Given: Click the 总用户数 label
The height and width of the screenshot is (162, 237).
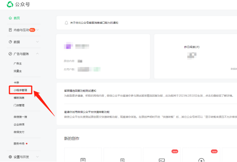Looking at the screenshot, I should pyautogui.click(x=69, y=69).
